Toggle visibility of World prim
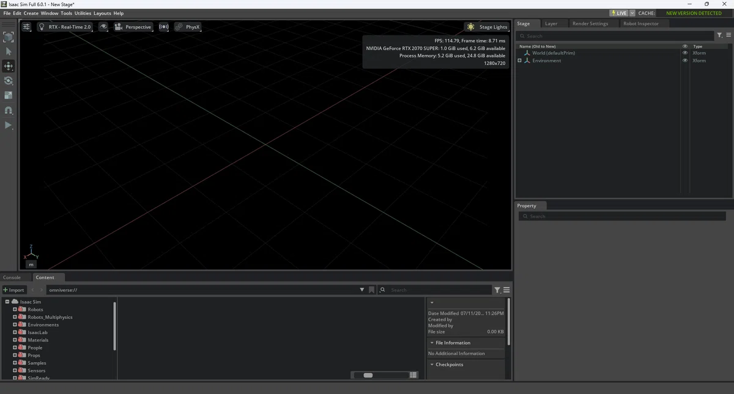This screenshot has height=394, width=734. pyautogui.click(x=685, y=53)
